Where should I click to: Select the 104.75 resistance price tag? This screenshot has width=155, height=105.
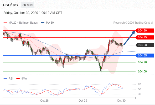(x=145, y=37)
